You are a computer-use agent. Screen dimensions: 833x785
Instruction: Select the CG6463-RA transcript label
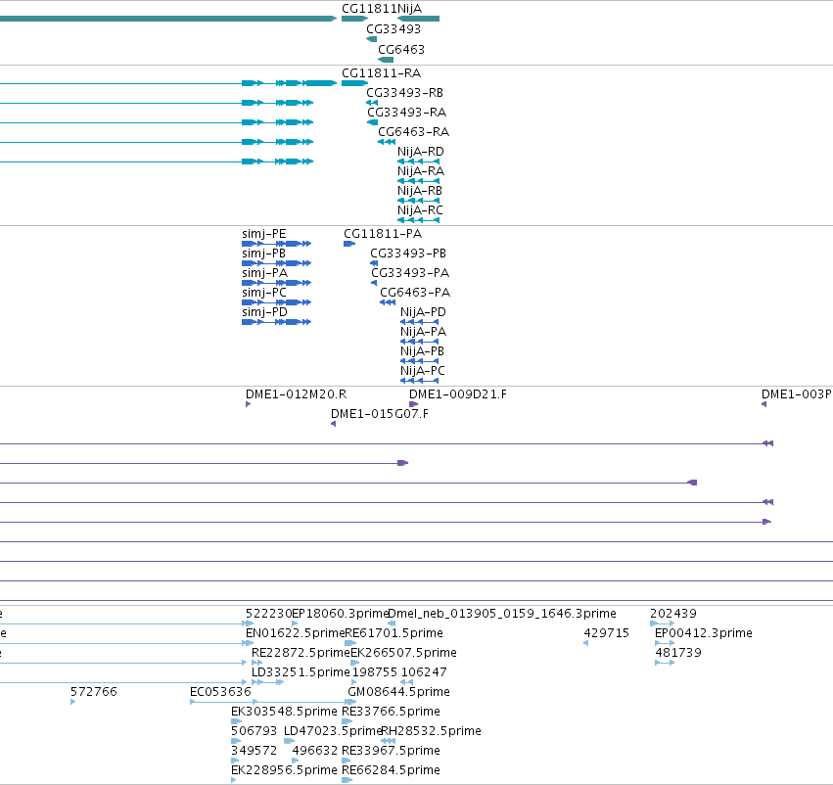413,132
